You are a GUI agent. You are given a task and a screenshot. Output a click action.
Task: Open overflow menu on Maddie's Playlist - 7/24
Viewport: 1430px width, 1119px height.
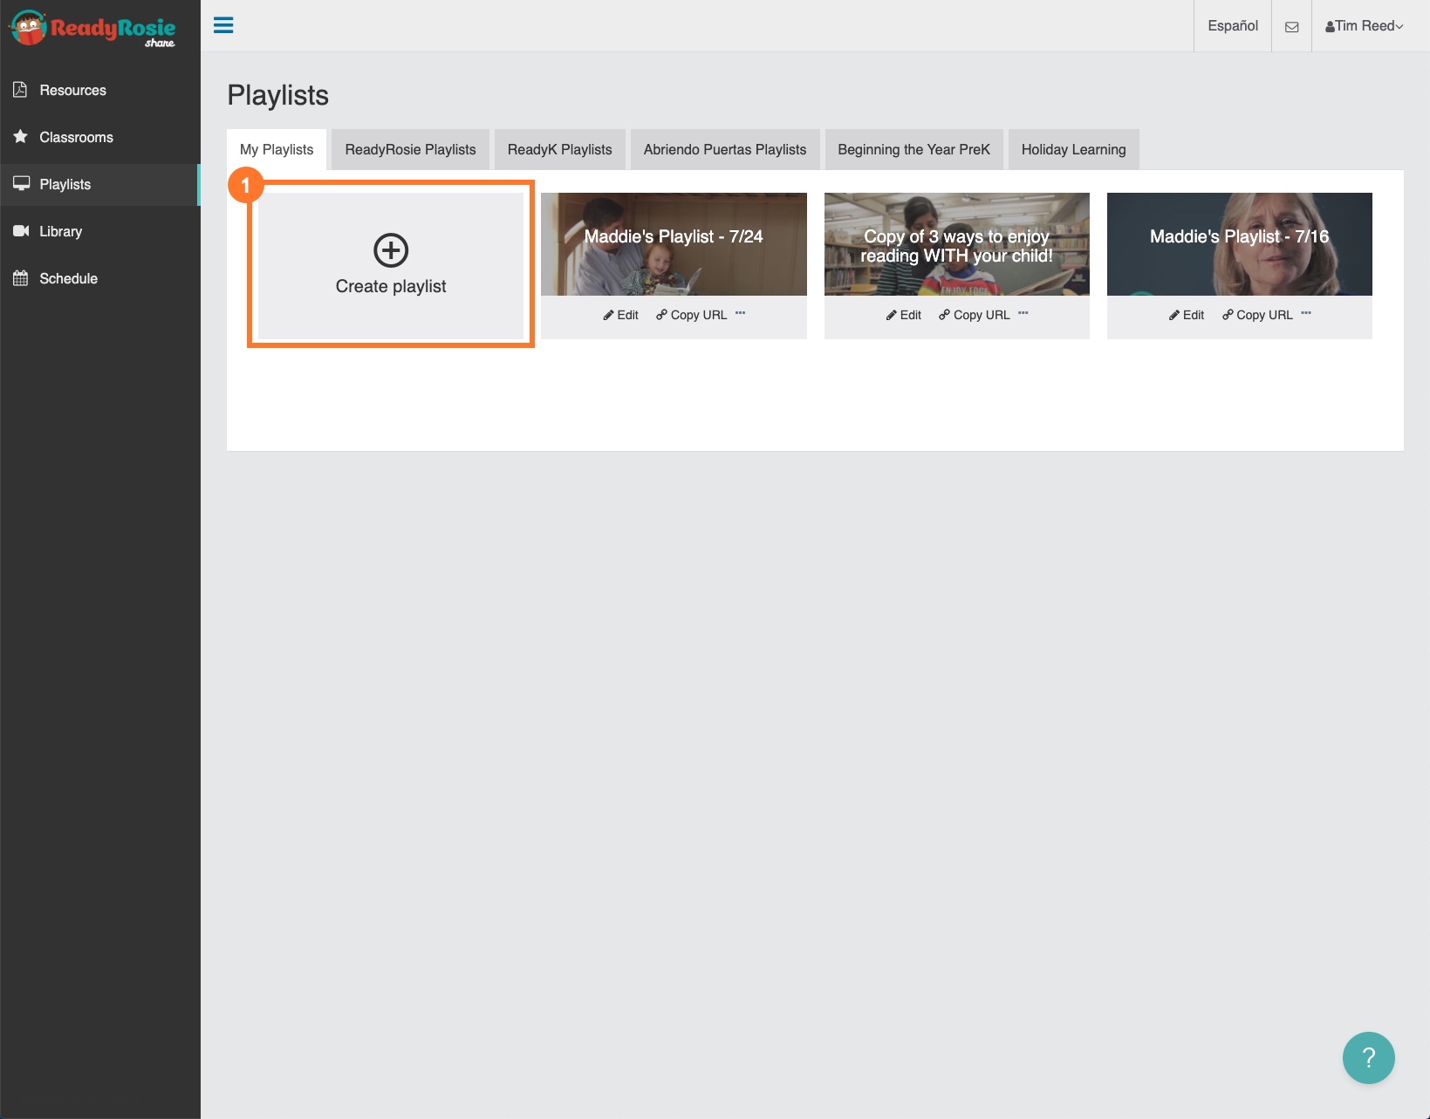coord(741,314)
